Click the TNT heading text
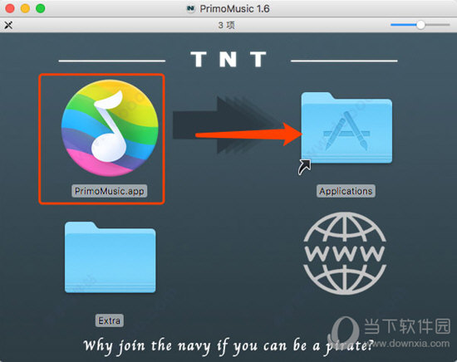Image resolution: width=457 pixels, height=362 pixels. click(x=228, y=59)
